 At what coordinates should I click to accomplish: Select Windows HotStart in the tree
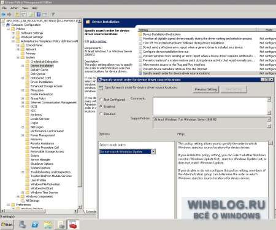[42, 188]
